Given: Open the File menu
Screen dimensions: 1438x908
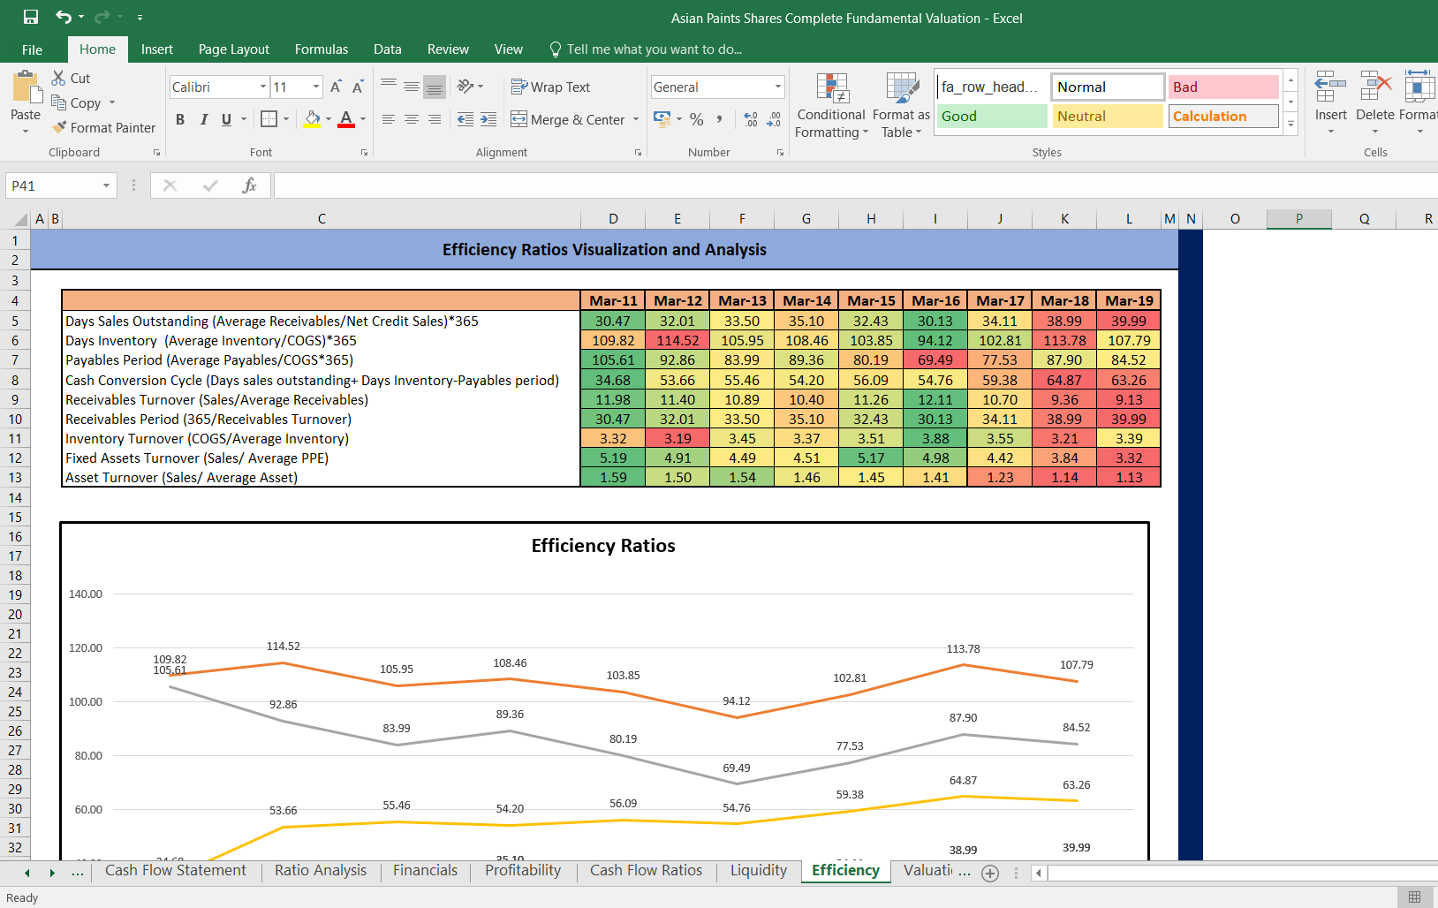Looking at the screenshot, I should click(32, 49).
